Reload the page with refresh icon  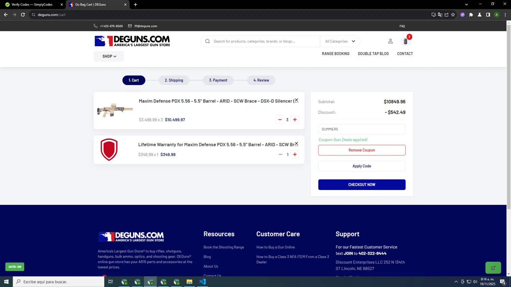23,15
